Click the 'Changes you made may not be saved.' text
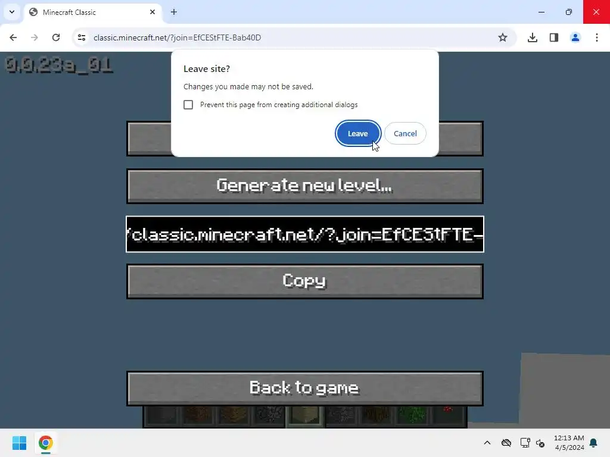This screenshot has width=610, height=457. (x=248, y=86)
